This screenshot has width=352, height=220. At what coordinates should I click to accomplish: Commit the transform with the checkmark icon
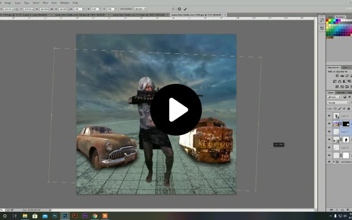[185, 9]
